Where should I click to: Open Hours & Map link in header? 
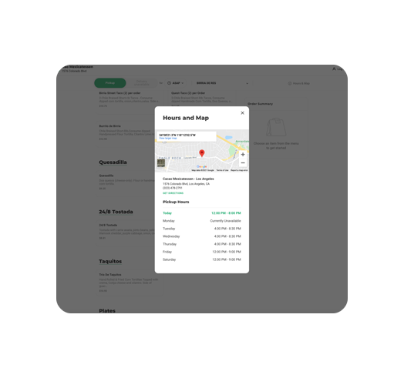pyautogui.click(x=299, y=83)
